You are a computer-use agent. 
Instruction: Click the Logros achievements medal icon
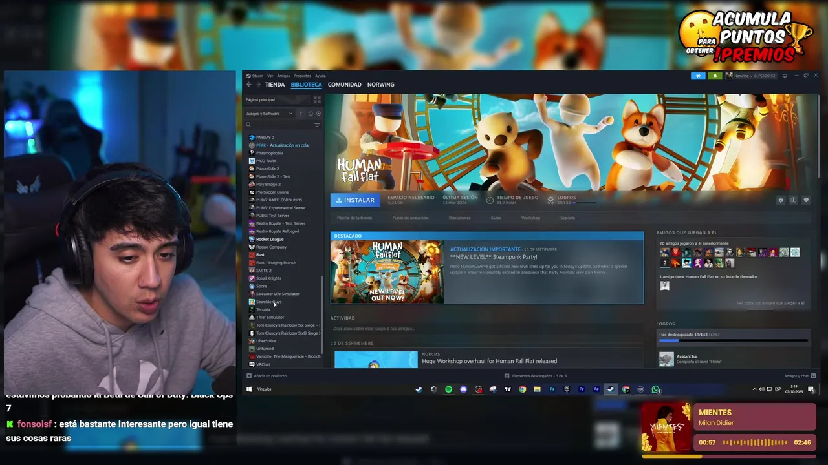(x=550, y=200)
